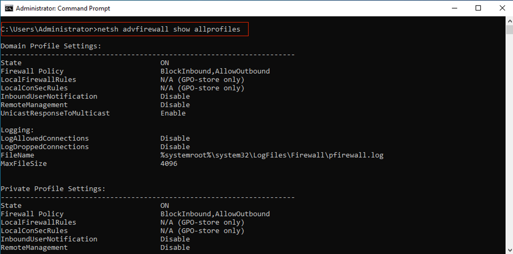Click the Firewall Policy line under Domain

click(32, 71)
